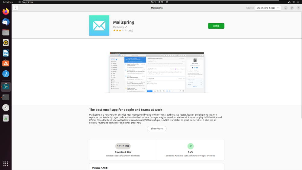The width and height of the screenshot is (302, 170).
Task: Go back with the header back arrow
Action: (15, 8)
